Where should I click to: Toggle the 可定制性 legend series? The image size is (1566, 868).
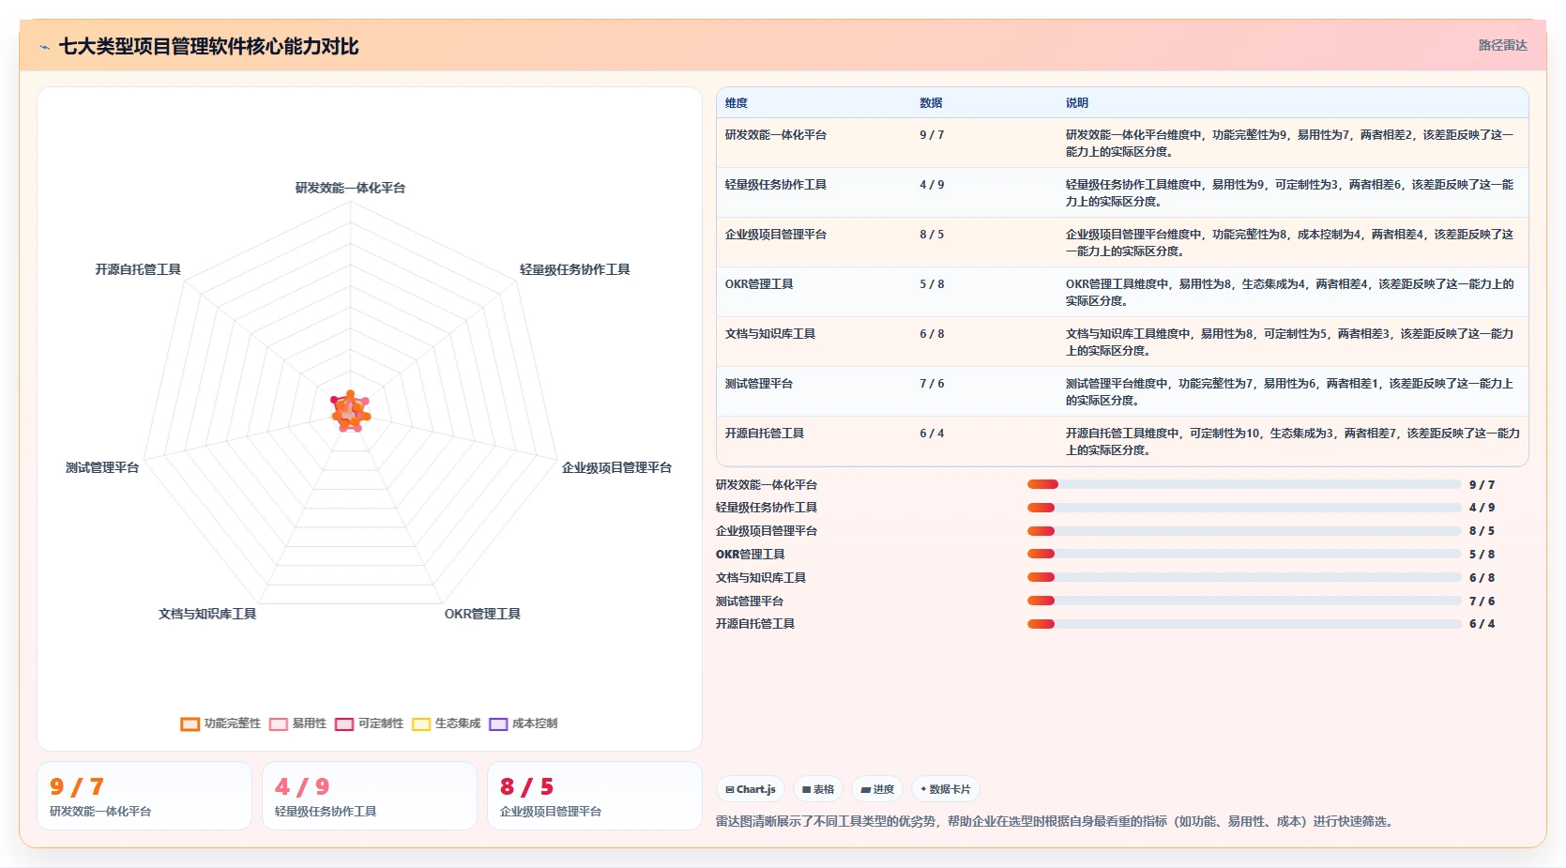pyautogui.click(x=369, y=723)
